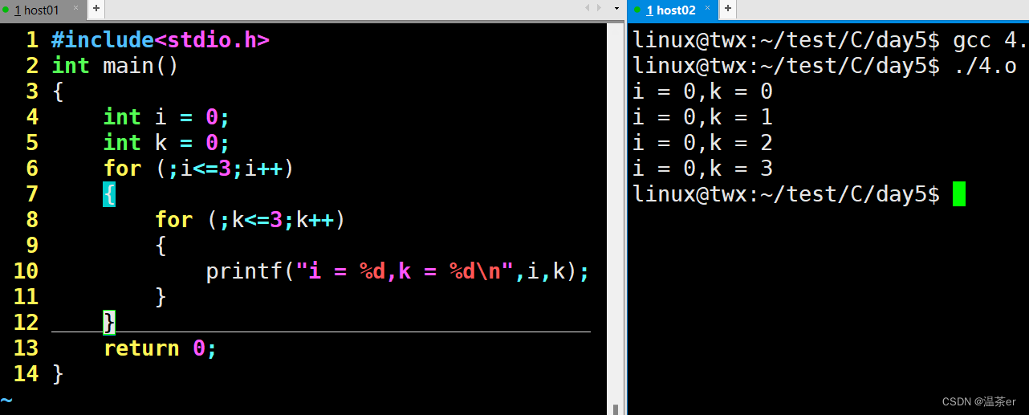Click the output line 'i = 0,k = 2'
Viewport: 1029px width, 415px height.
click(x=702, y=143)
